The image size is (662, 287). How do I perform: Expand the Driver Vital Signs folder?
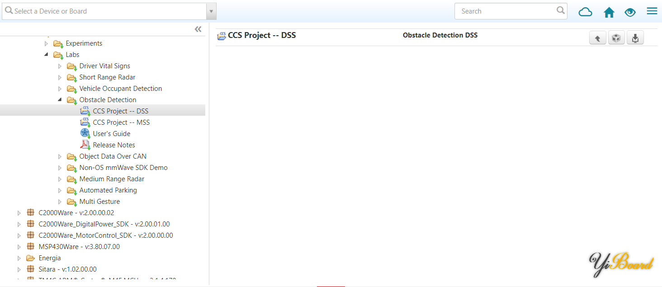click(60, 66)
